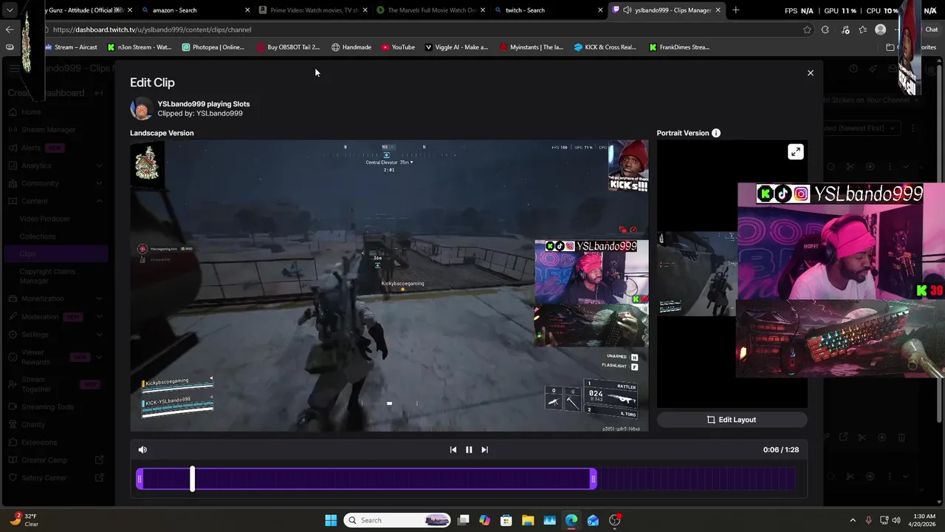Open the Buy OBSBOT Tail 2 bookmark
Screen dimensions: 945x532
click(288, 47)
